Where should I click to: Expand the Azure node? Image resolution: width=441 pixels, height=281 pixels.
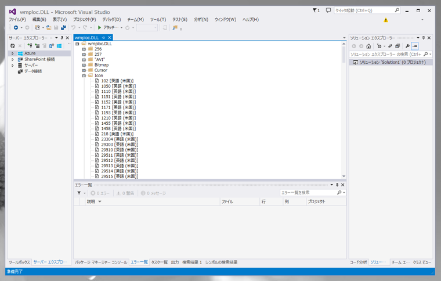(x=12, y=53)
